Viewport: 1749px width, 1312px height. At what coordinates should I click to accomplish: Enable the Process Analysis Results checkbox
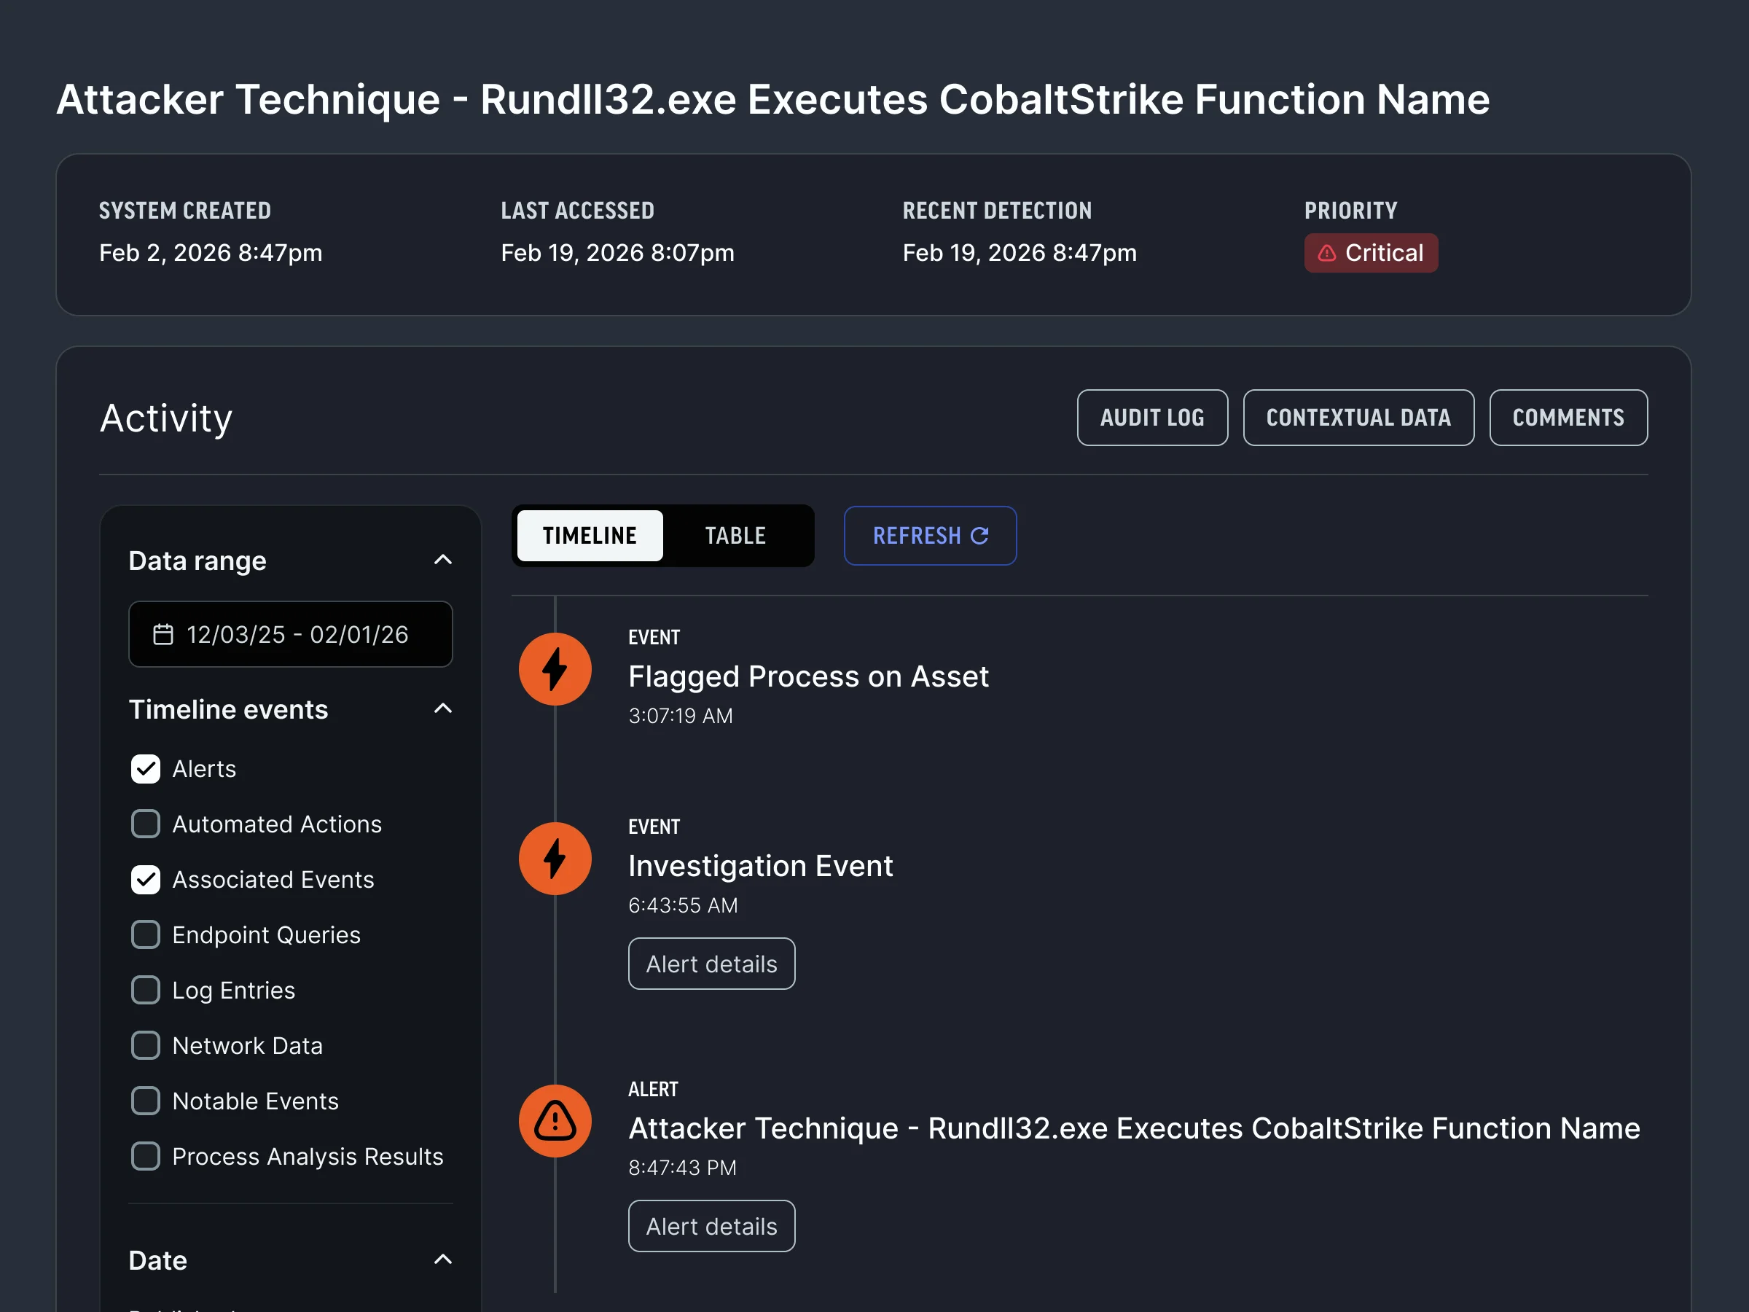[x=146, y=1156]
